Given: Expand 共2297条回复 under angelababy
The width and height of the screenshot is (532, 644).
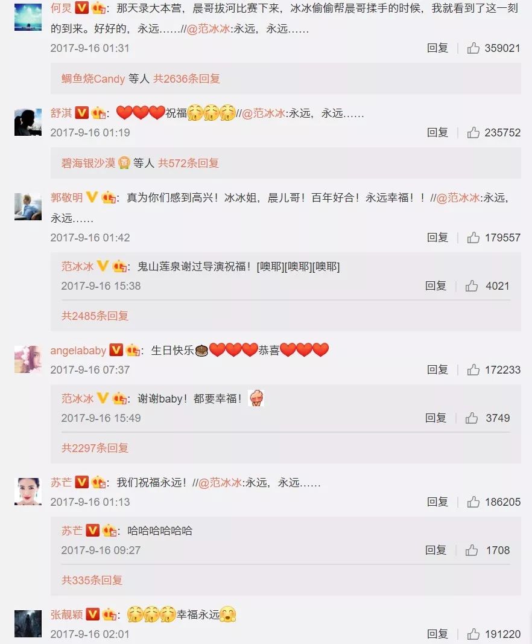Looking at the screenshot, I should [95, 448].
